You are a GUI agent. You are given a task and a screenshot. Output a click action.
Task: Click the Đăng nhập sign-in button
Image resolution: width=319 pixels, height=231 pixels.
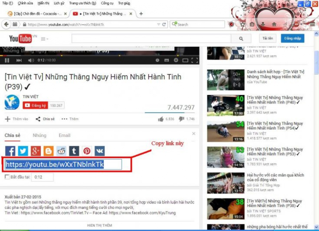[293, 38]
